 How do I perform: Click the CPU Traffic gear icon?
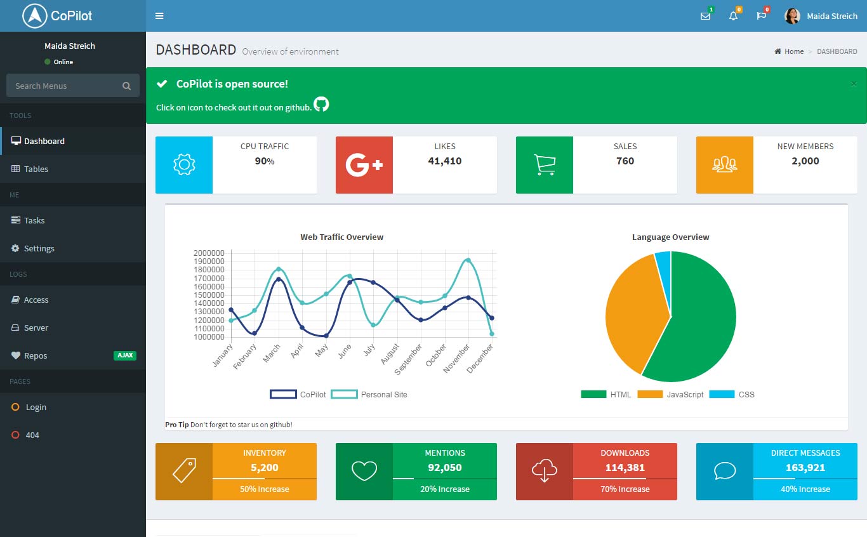pos(184,165)
